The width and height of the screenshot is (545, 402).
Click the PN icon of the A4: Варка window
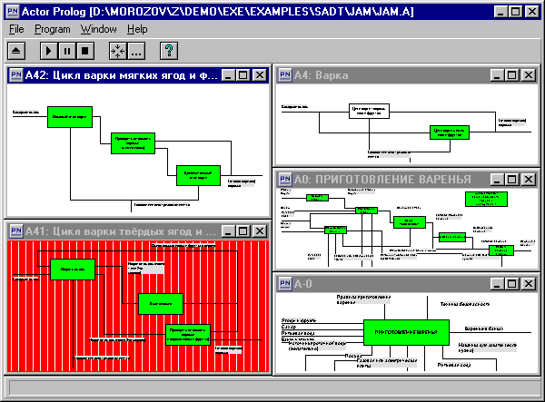[x=285, y=75]
